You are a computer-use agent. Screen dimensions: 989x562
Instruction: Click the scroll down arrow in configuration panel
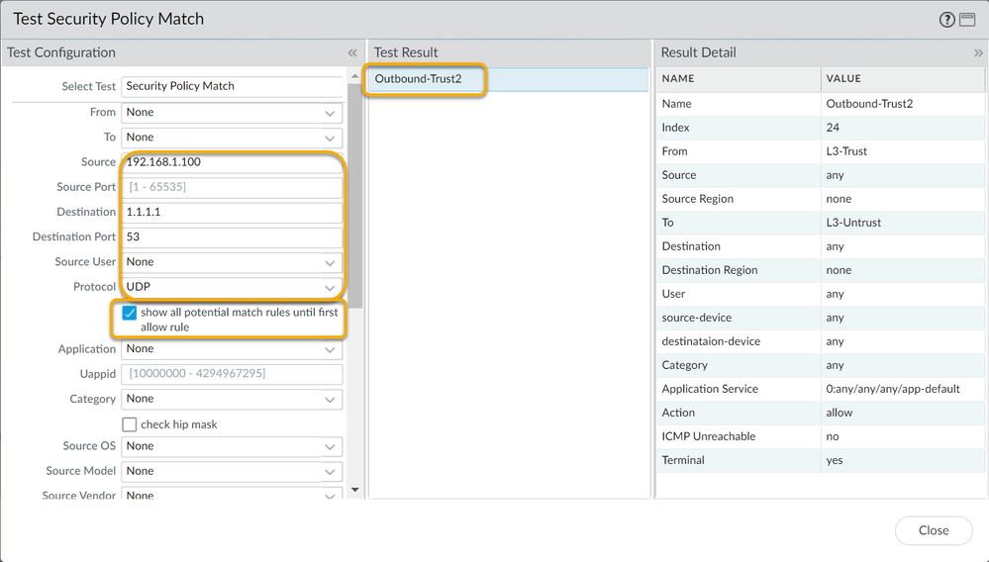[x=355, y=489]
